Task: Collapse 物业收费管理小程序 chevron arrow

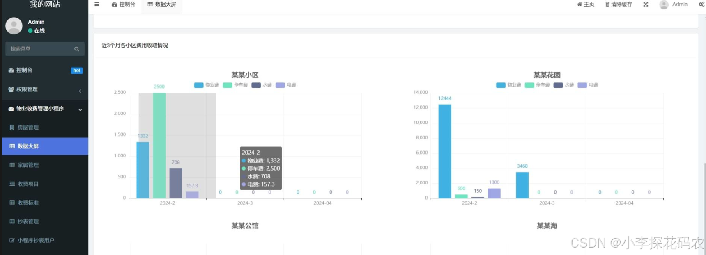Action: click(80, 109)
